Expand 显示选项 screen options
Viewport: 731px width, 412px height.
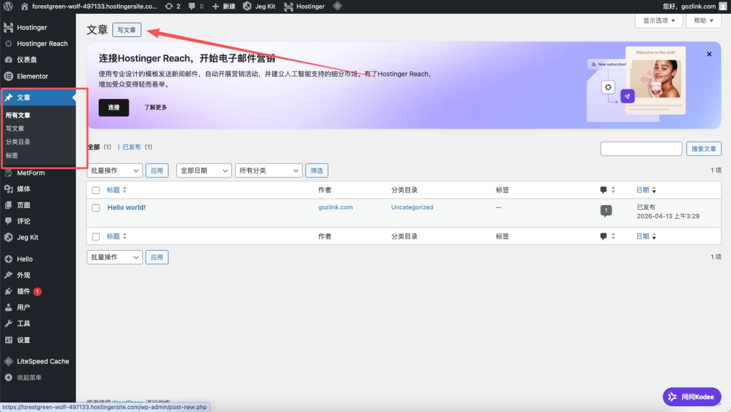point(659,20)
